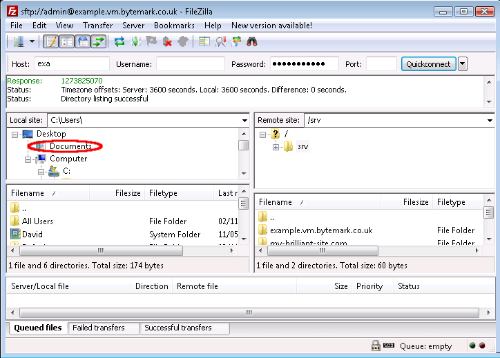Toggle processing of the transfer queue
The image size is (500, 358).
point(135,41)
